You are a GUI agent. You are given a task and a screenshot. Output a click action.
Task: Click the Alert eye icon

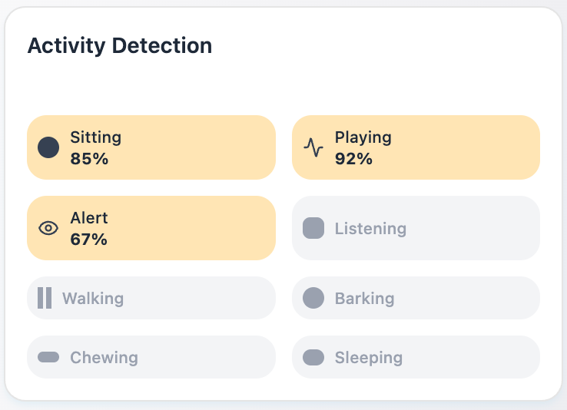[x=48, y=228]
